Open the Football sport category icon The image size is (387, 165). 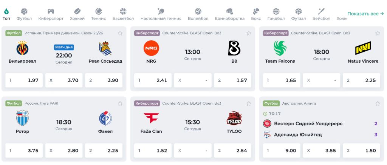[x=24, y=11]
